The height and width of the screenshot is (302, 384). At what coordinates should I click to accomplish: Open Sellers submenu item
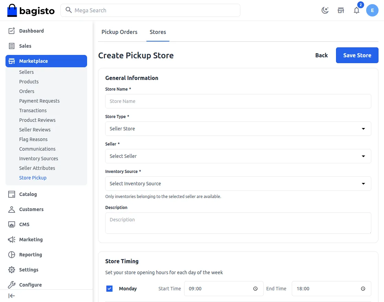click(26, 72)
